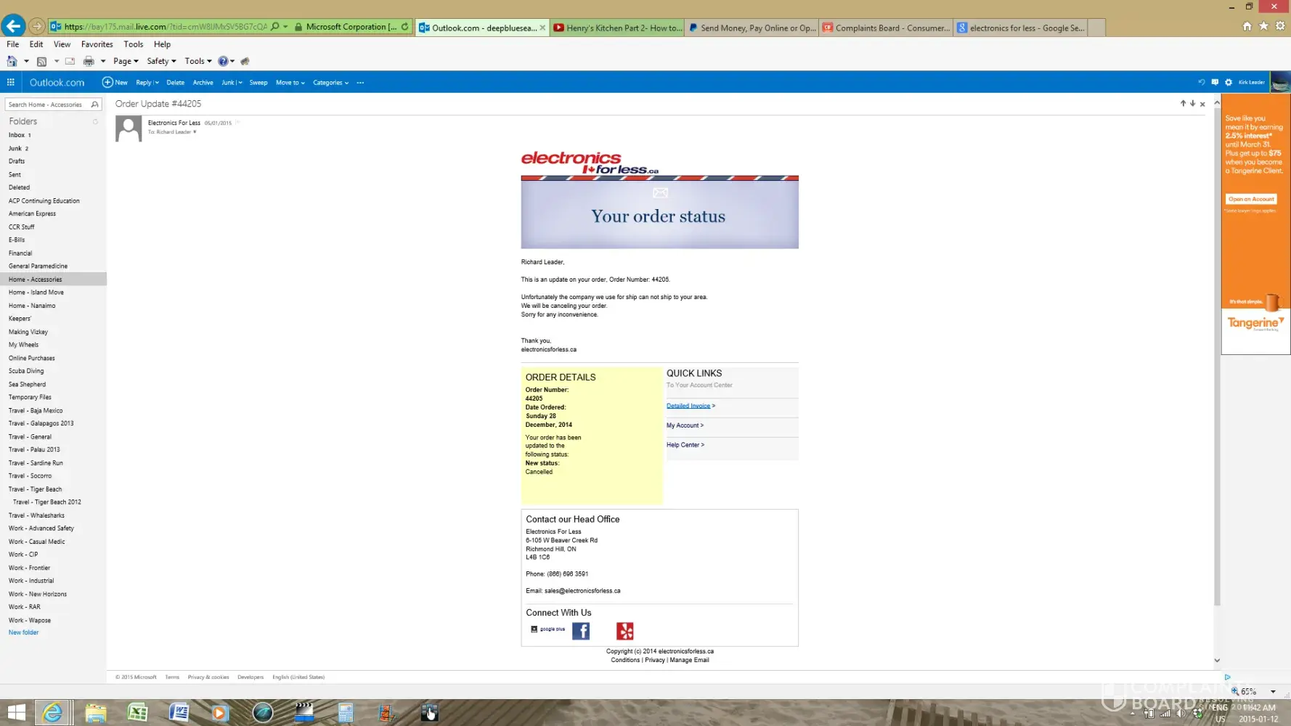Image resolution: width=1291 pixels, height=726 pixels.
Task: Expand the Junk dropdown options
Action: (240, 83)
